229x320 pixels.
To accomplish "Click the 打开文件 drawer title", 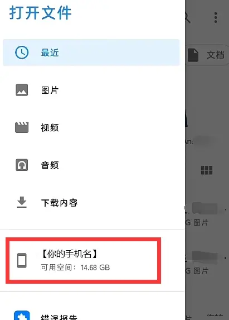I will pos(40,13).
